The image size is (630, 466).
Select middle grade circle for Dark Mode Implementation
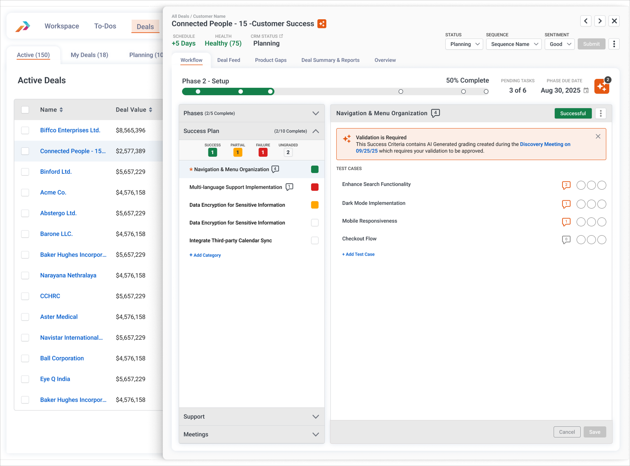click(x=591, y=204)
